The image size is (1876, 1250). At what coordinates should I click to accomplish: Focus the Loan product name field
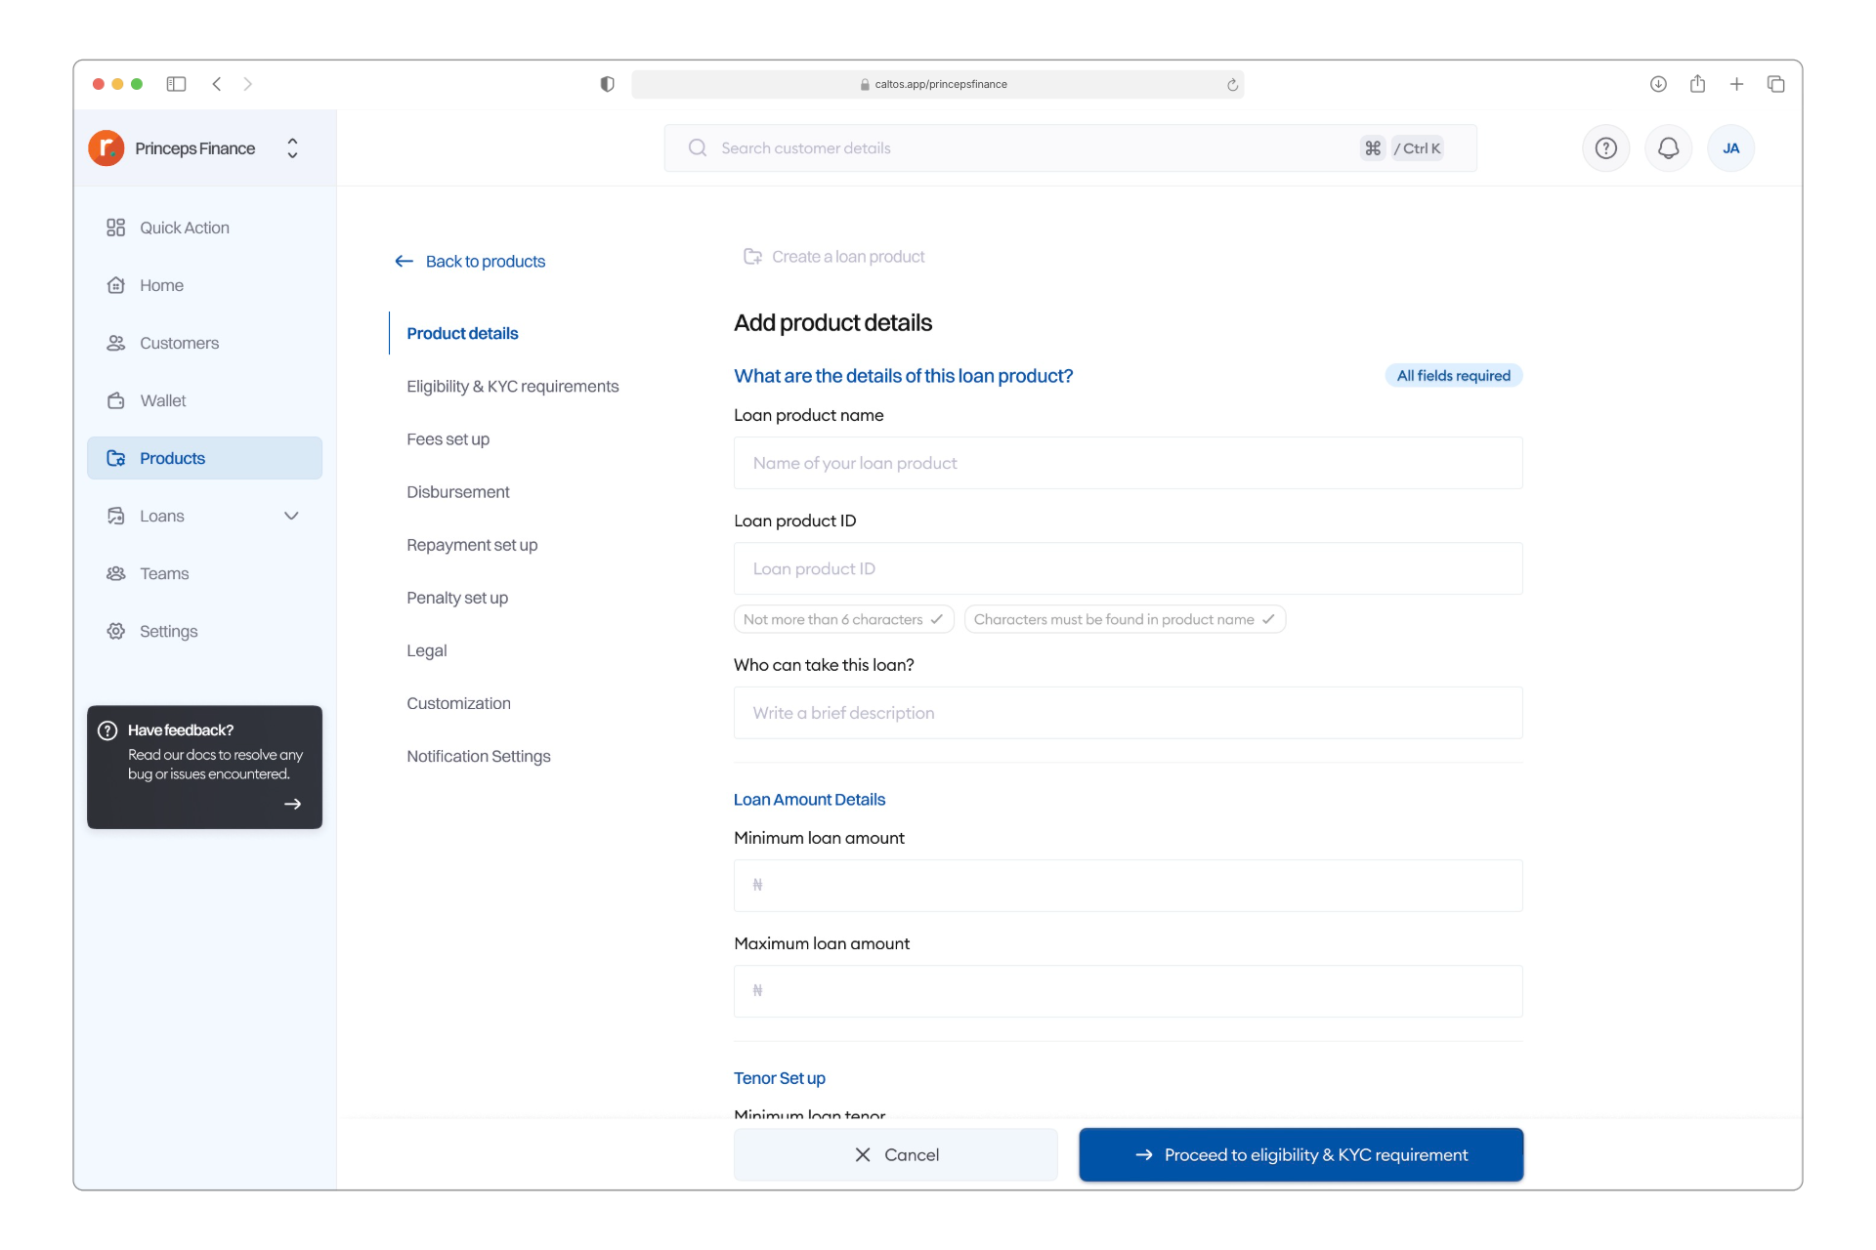pos(1128,463)
